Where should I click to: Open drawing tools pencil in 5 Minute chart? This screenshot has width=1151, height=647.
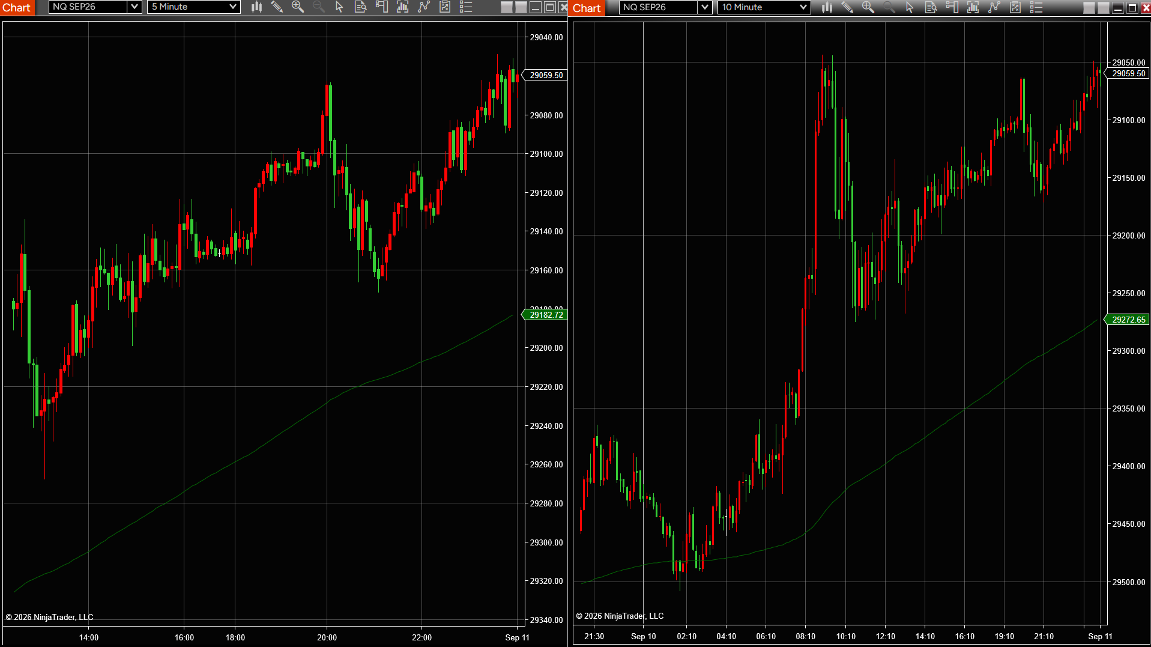click(277, 7)
